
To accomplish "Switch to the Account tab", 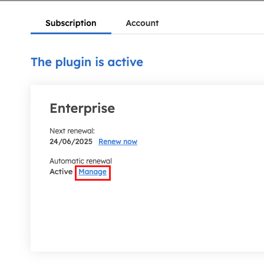I will pos(142,23).
